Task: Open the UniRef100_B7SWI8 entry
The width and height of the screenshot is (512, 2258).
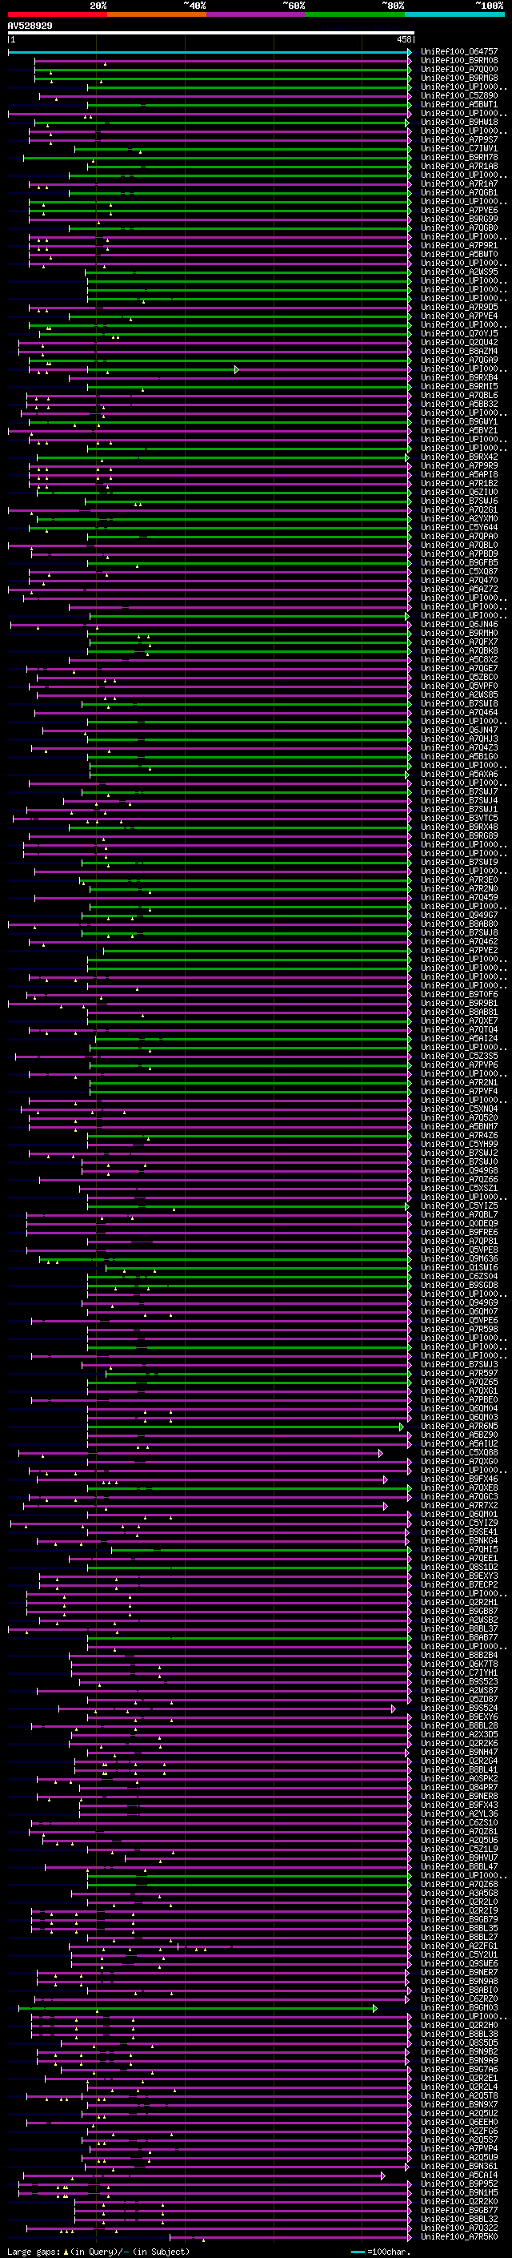Action: tap(458, 703)
